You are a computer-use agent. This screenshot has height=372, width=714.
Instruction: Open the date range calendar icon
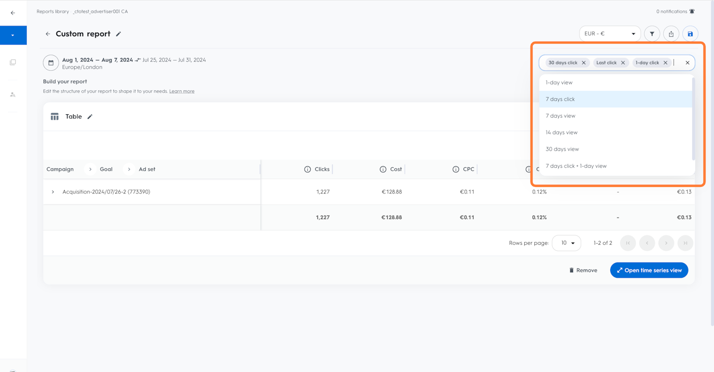[51, 63]
